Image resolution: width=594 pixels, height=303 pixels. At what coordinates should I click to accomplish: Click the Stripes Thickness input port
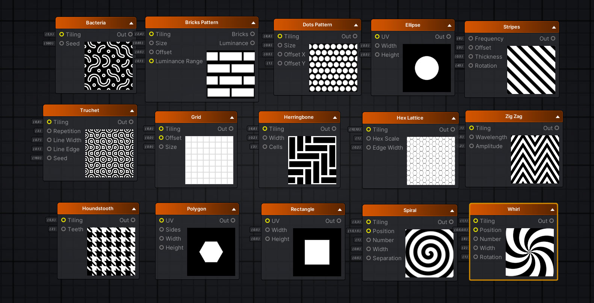[471, 56]
